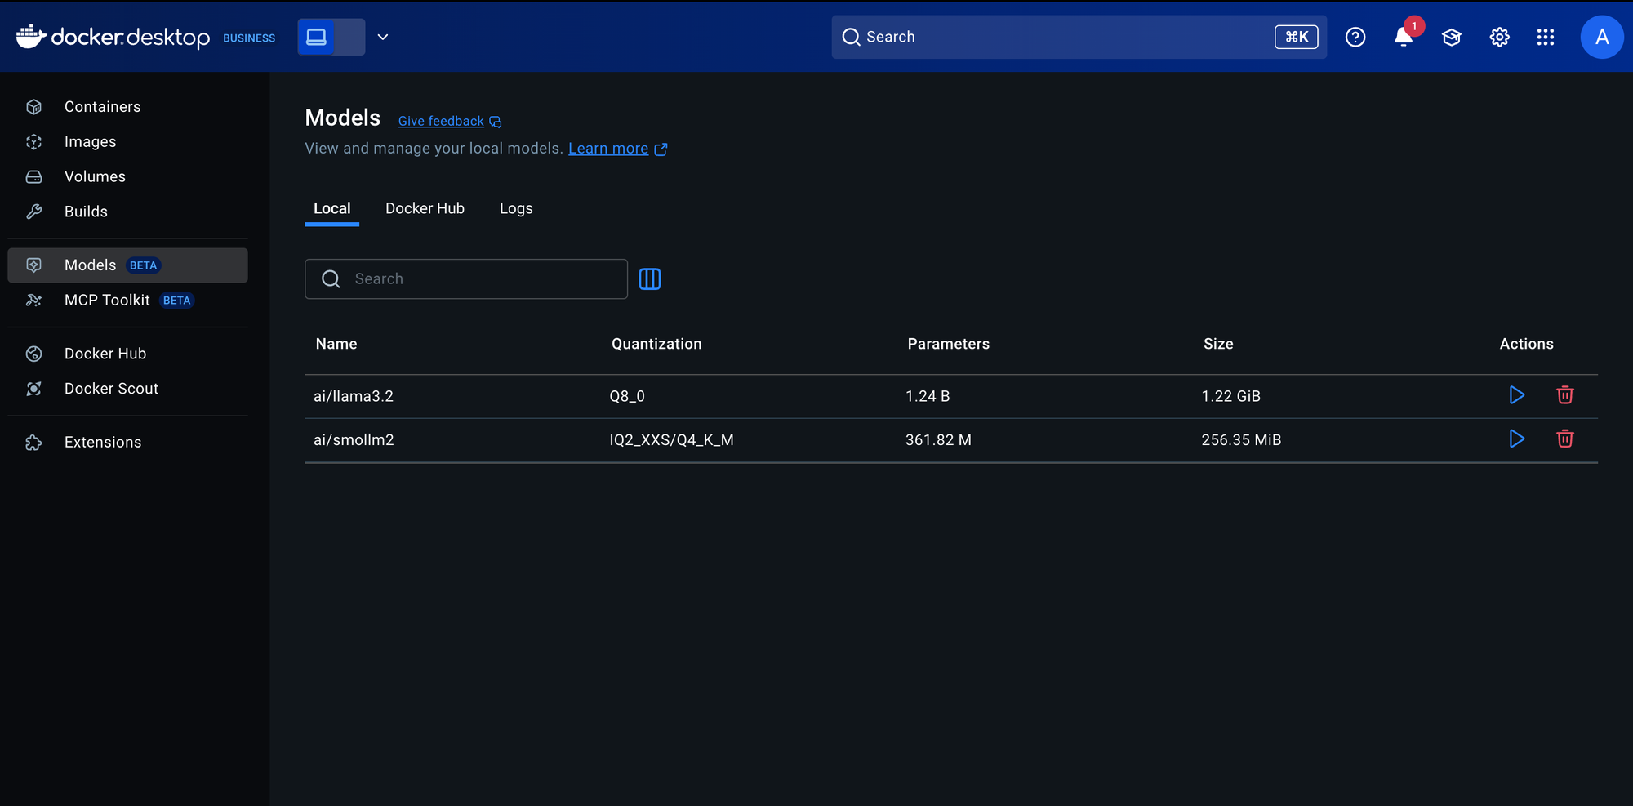Screen dimensions: 1633x806
Task: Focus the top global Search bar
Action: point(1079,37)
